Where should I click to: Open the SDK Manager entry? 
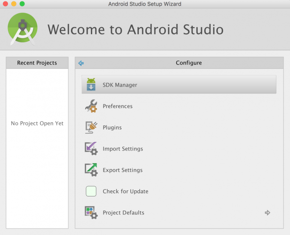point(179,84)
